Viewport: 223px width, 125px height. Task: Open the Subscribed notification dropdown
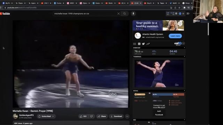click(46, 116)
